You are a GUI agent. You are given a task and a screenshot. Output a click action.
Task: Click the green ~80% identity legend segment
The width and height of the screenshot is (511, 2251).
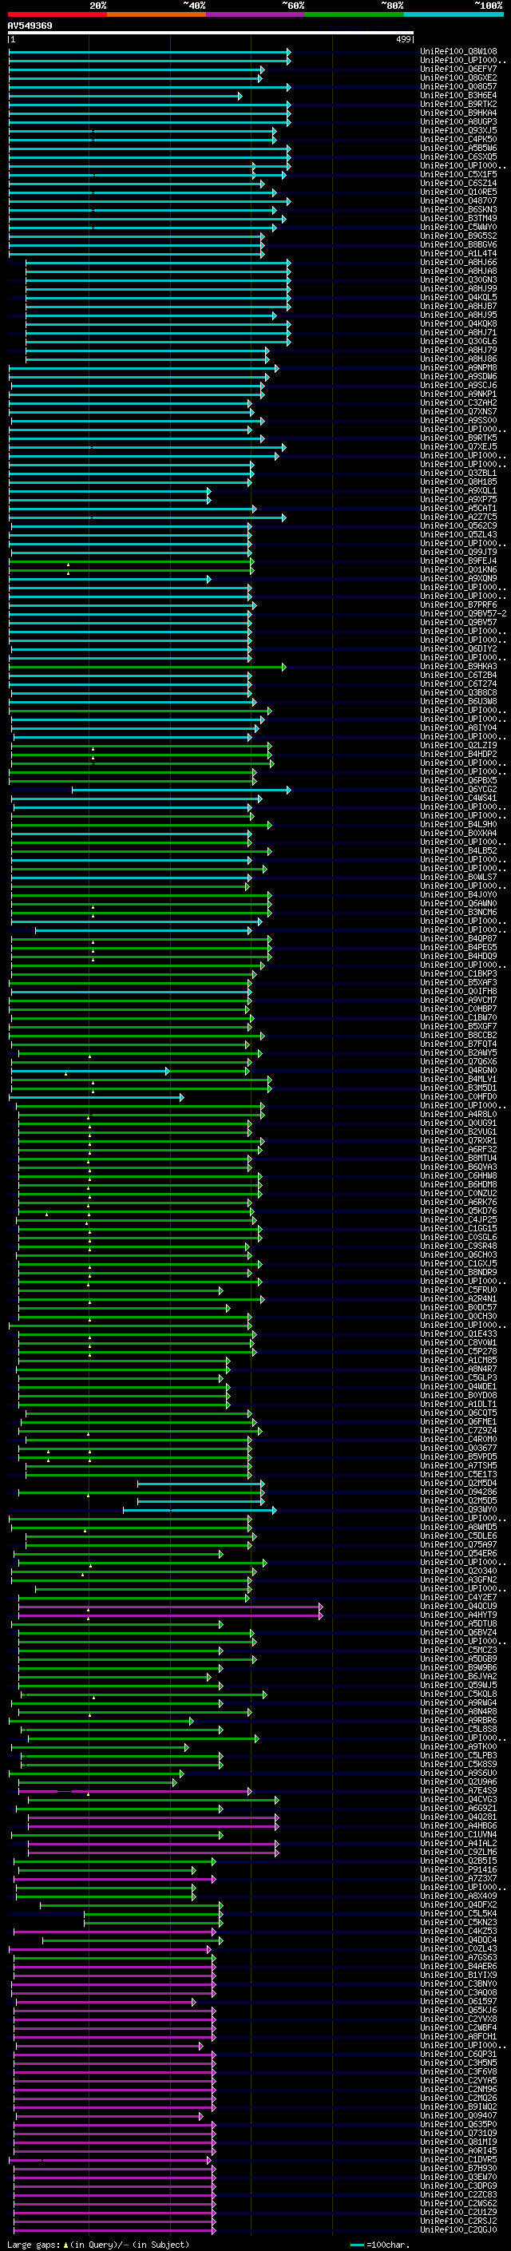click(355, 14)
